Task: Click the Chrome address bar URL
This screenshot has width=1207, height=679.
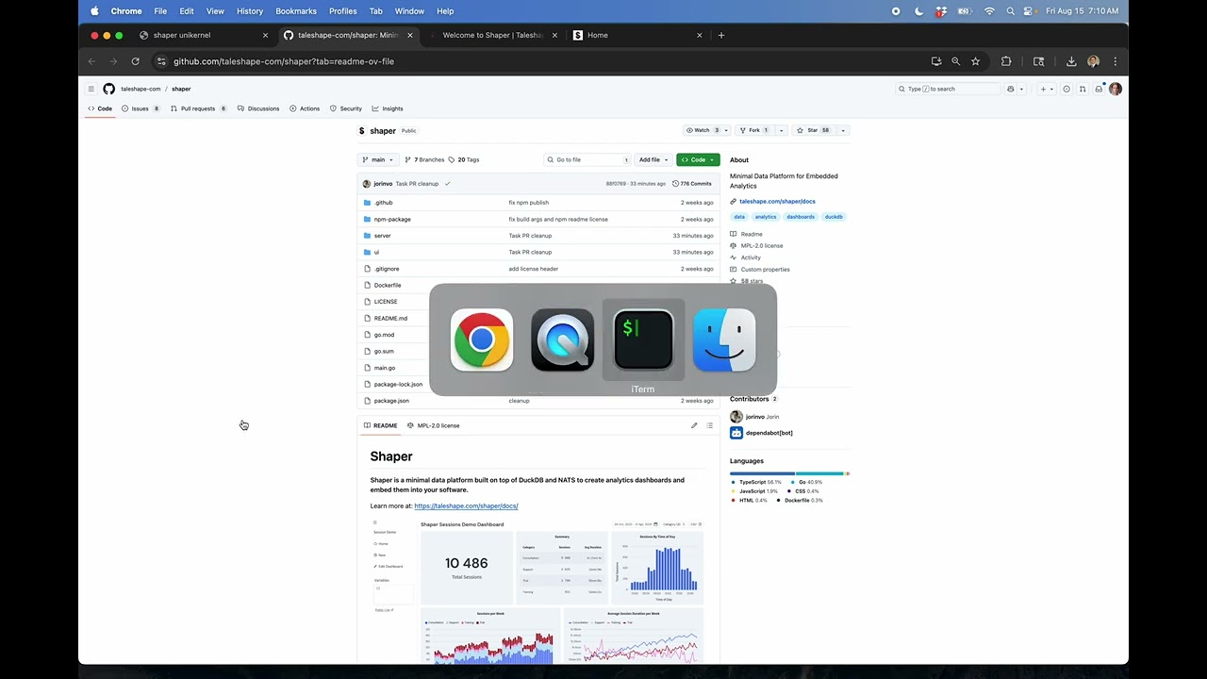Action: coord(284,61)
